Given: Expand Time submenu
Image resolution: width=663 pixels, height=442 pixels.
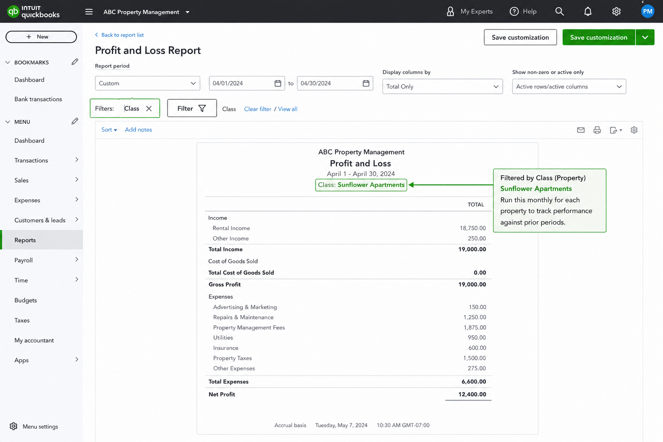Looking at the screenshot, I should point(77,279).
